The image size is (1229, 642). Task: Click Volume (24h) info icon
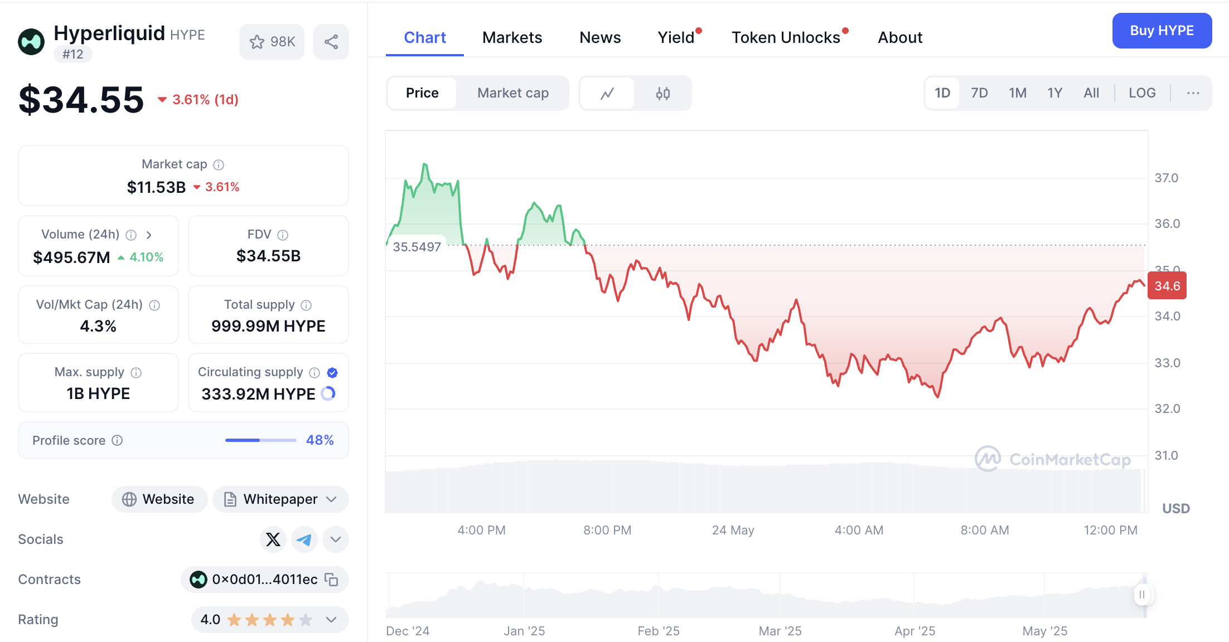tap(131, 235)
